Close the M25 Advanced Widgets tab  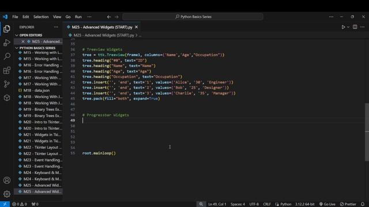[x=136, y=27]
